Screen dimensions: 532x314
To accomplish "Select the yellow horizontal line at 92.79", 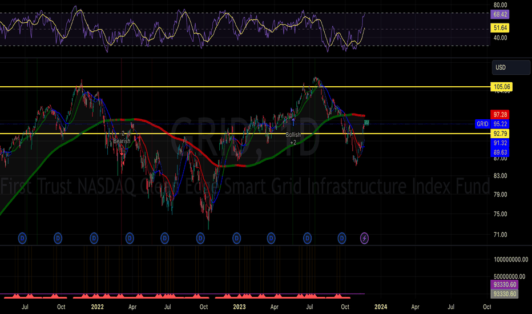I will (x=245, y=134).
